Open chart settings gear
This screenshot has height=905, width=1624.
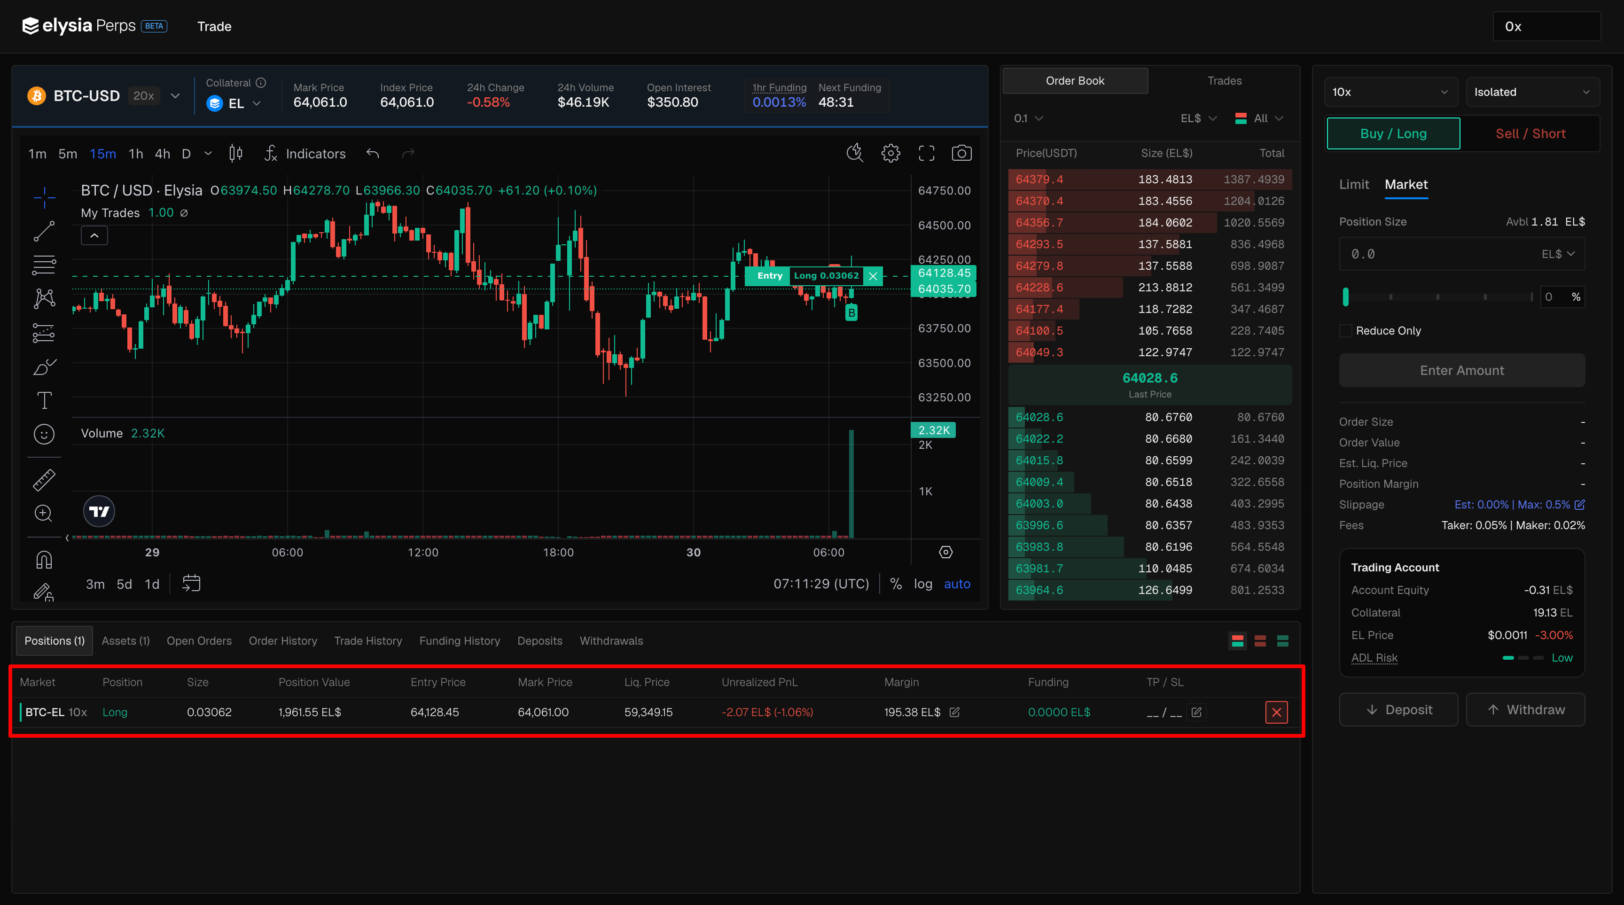point(891,153)
